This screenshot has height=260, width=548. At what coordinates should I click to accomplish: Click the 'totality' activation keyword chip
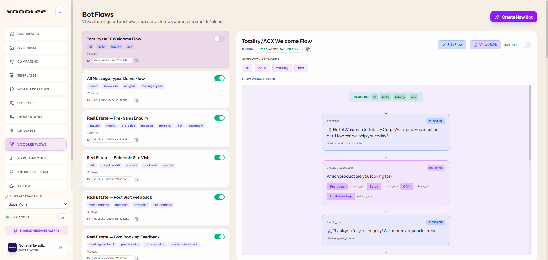(x=282, y=68)
